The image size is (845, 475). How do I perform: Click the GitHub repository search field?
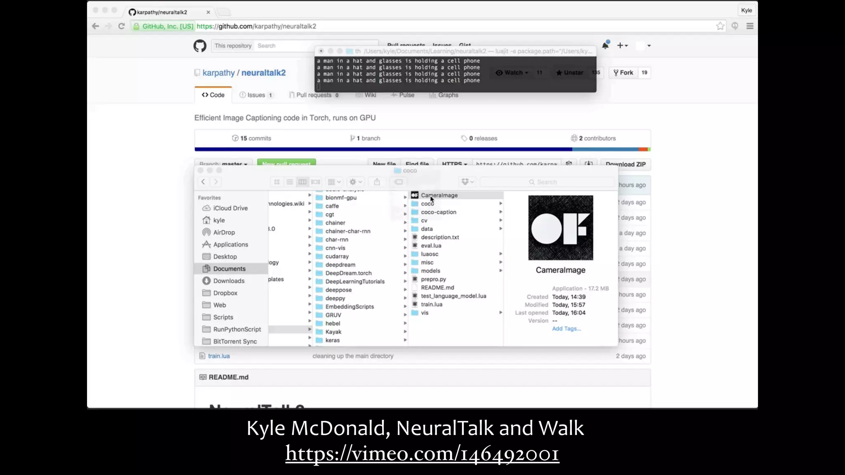click(316, 46)
